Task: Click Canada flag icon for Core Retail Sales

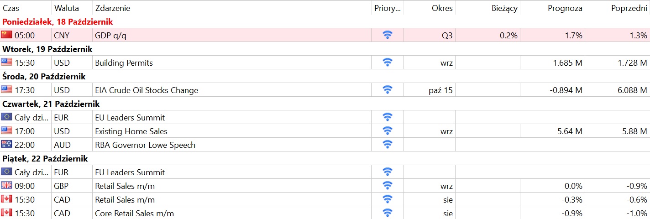Action: (6, 213)
